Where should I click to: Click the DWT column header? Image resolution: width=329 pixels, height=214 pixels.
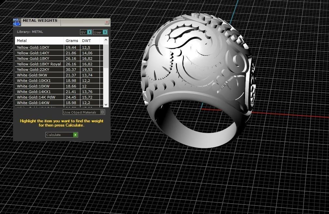[90, 41]
